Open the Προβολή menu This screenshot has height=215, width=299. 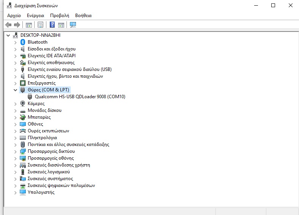click(60, 16)
